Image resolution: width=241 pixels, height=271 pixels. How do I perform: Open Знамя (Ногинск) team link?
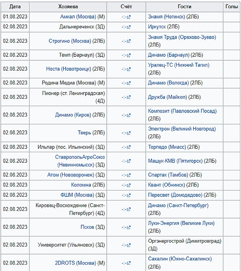pos(166,17)
